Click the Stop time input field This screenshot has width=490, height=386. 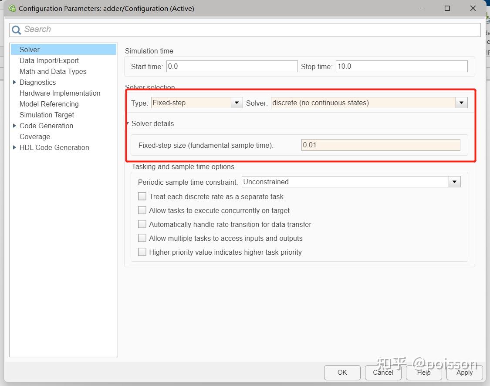[x=401, y=67]
